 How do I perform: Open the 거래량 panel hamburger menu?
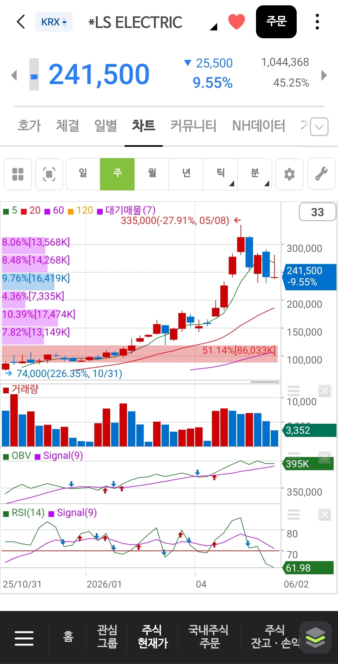(x=294, y=391)
